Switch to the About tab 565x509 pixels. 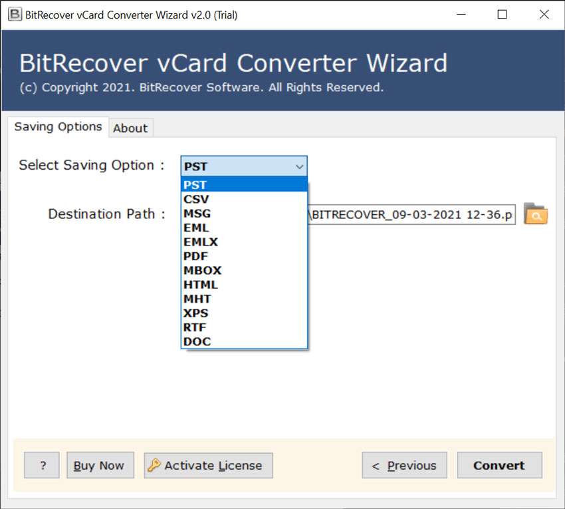coord(131,128)
